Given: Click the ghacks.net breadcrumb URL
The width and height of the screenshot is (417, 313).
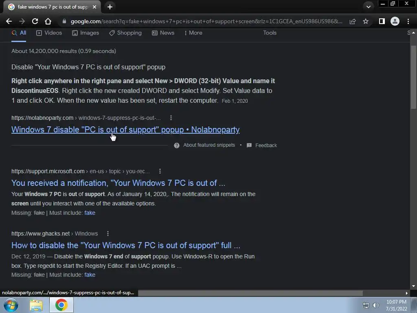Looking at the screenshot, I should point(55,234).
